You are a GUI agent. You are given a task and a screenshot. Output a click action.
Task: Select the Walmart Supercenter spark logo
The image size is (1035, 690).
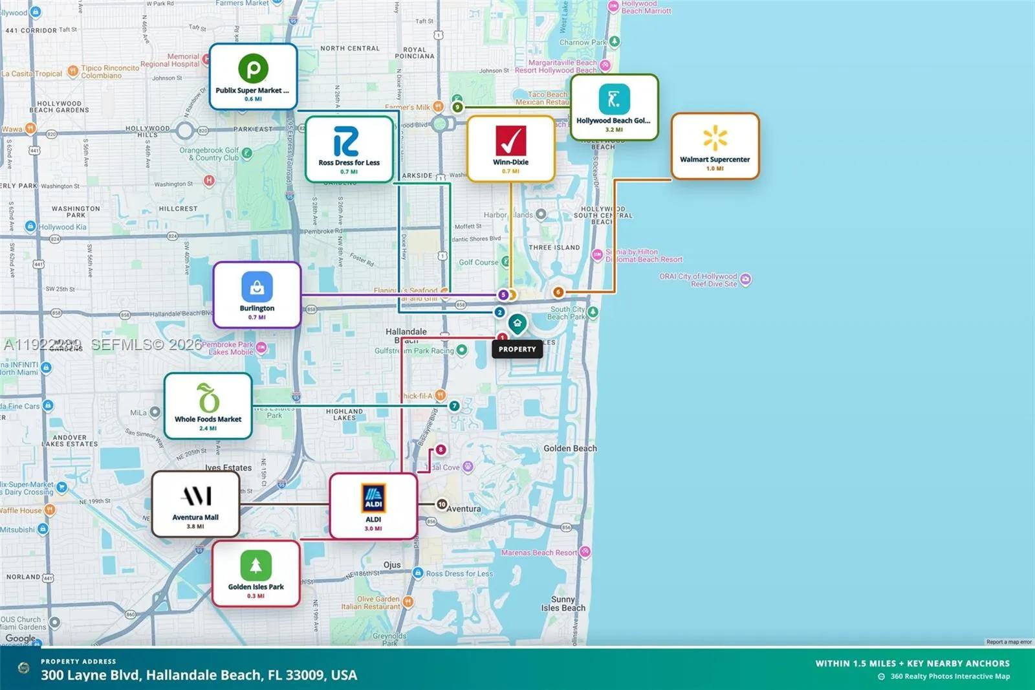[x=715, y=137]
